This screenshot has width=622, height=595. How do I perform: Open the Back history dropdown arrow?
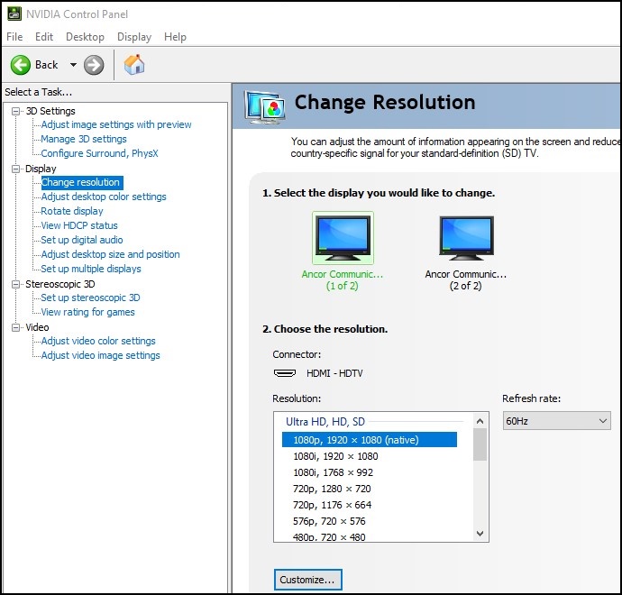pos(73,65)
